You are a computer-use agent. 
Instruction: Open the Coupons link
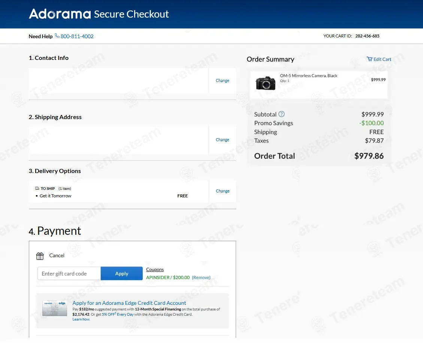(155, 269)
